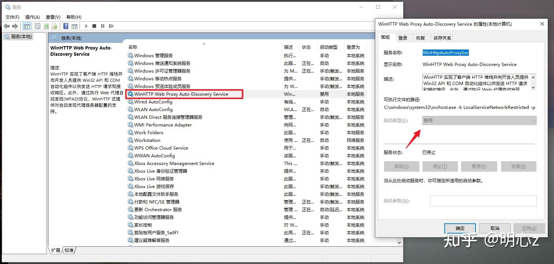Switch to the 依存关系 tab
554x264 pixels.
(x=442, y=37)
